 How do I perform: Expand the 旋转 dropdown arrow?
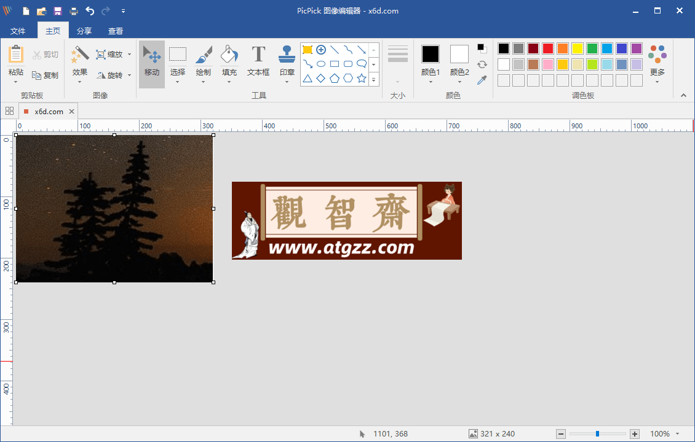(x=129, y=76)
